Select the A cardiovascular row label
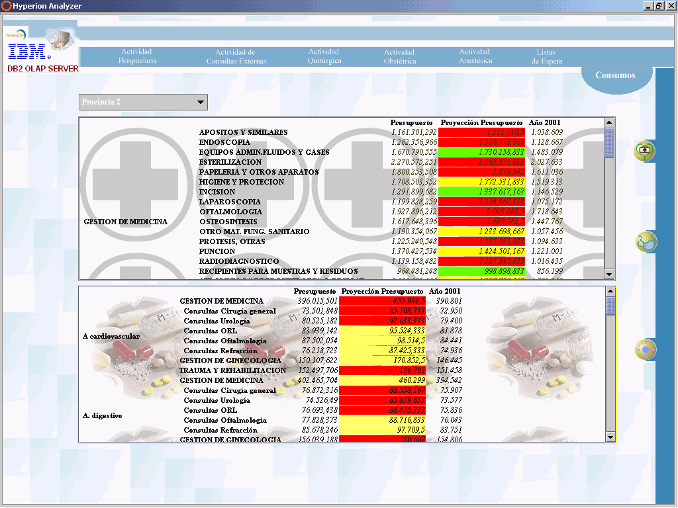678x508 pixels. click(x=111, y=336)
